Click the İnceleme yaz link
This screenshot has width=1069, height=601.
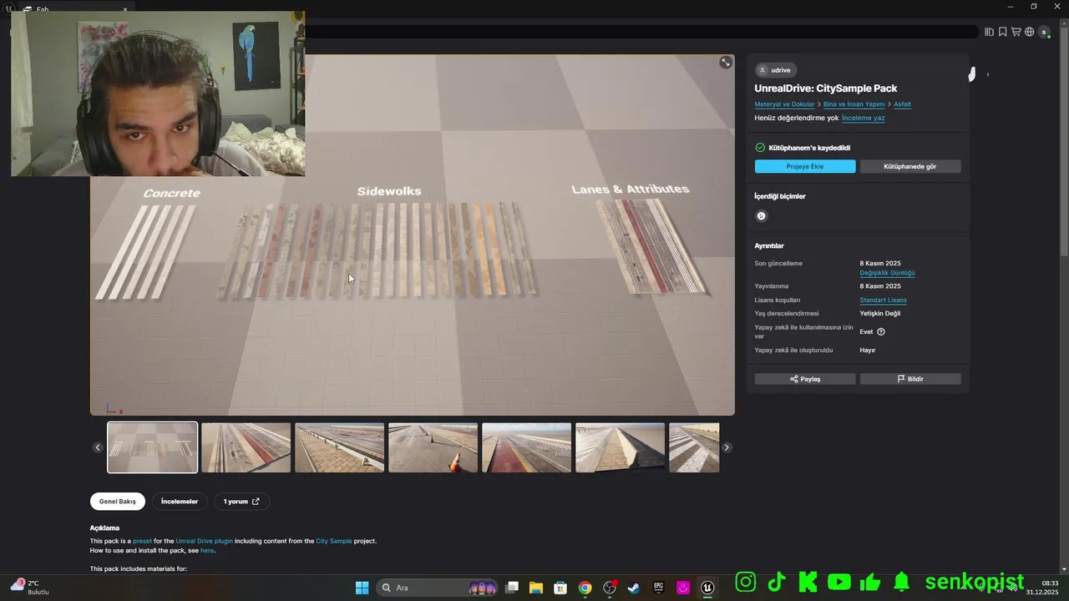pos(863,118)
